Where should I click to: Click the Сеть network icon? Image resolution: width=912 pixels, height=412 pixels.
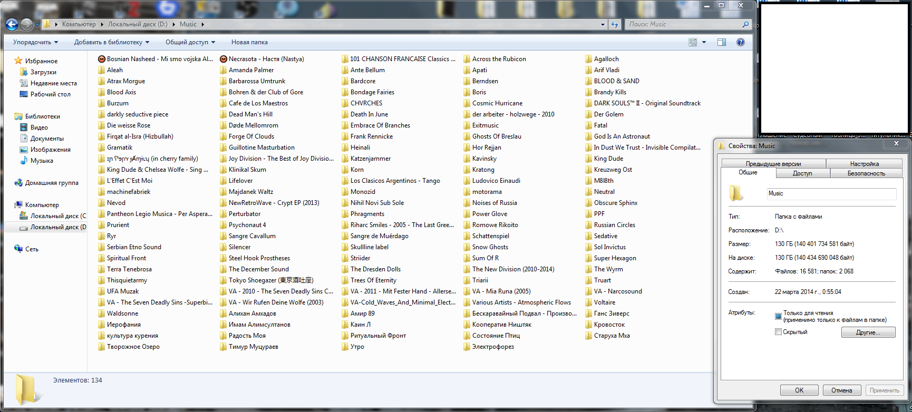tap(18, 249)
